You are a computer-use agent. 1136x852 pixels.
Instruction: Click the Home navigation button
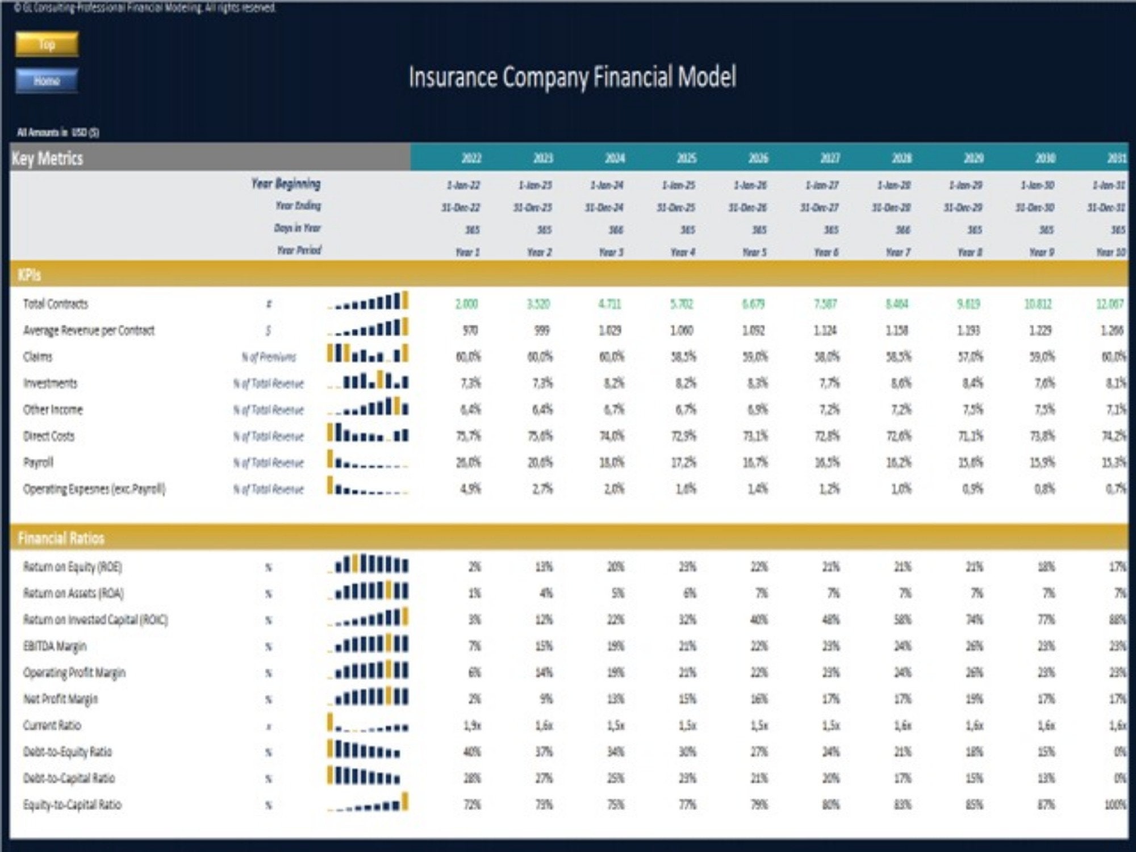point(47,81)
